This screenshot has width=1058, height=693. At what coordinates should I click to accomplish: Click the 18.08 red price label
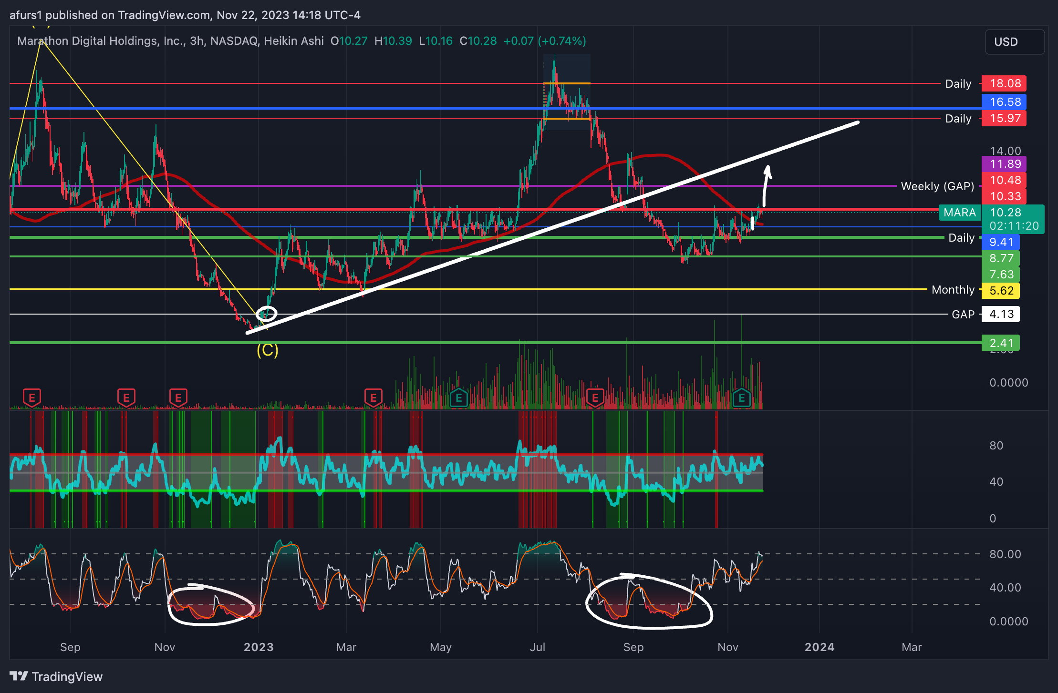pos(1004,83)
